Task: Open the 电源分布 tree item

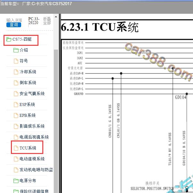Action: [28, 181]
